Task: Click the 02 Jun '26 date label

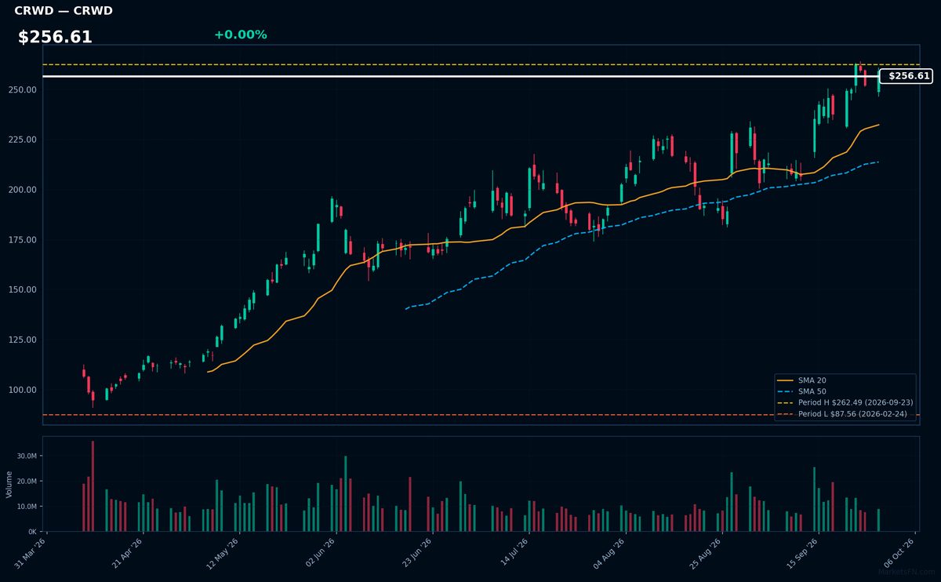Action: pos(320,552)
